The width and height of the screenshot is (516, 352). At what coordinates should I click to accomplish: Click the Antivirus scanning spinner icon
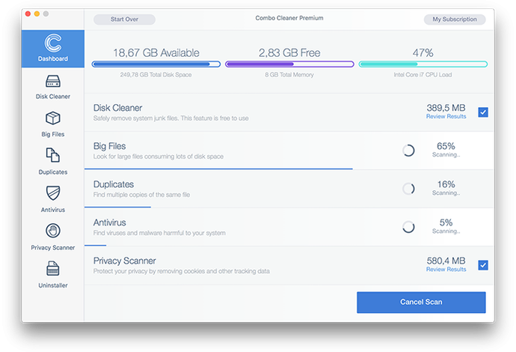coord(408,227)
